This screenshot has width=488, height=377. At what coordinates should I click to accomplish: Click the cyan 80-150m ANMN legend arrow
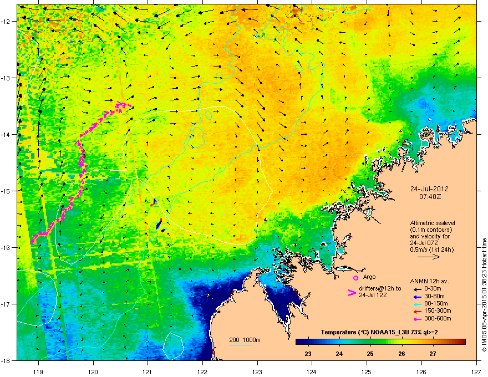click(x=416, y=304)
